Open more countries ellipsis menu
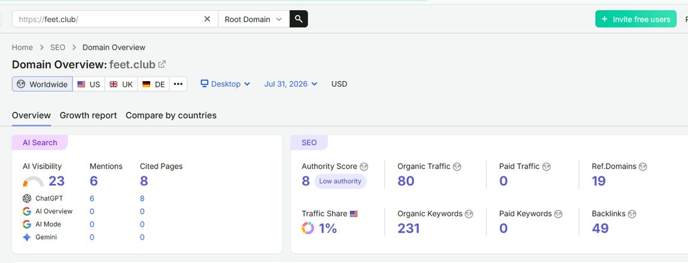688x263 pixels. point(178,84)
